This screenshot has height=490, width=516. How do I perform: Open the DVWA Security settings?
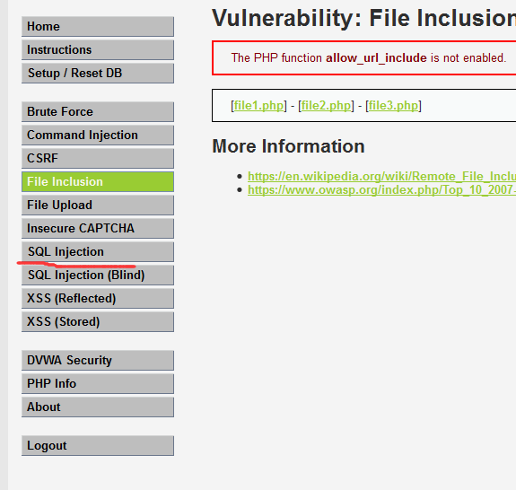click(x=98, y=361)
